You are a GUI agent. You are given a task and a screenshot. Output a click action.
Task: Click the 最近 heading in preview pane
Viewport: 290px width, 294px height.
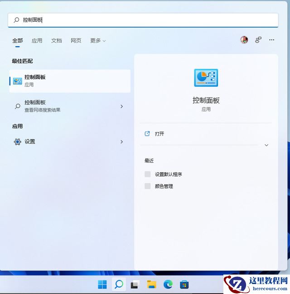coord(149,161)
